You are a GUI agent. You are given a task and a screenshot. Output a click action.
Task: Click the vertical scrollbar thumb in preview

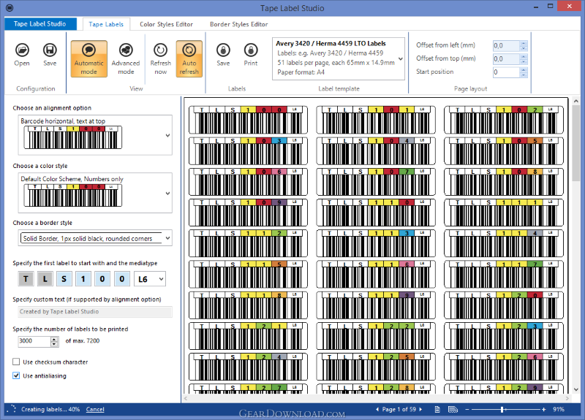tap(575, 143)
